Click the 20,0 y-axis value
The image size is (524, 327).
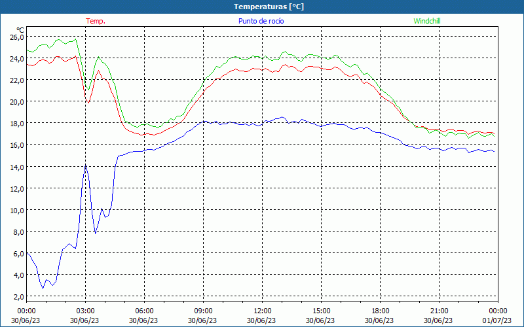point(17,102)
